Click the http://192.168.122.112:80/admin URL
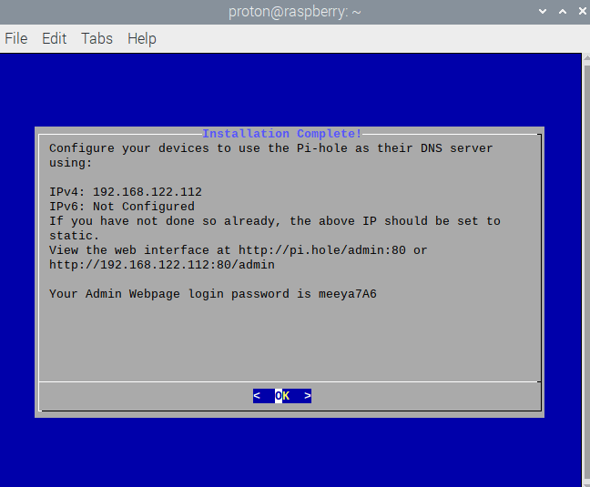Screen dimensions: 590x487 162,265
